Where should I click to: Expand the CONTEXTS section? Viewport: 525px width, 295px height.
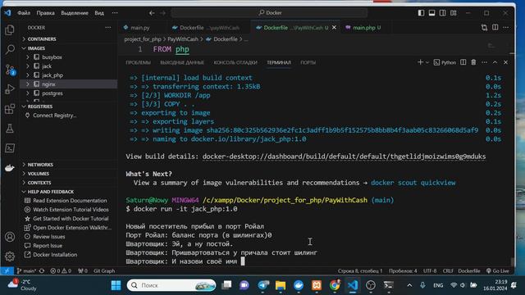pos(24,183)
